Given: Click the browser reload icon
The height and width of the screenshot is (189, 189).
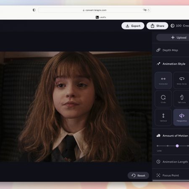Looking at the screenshot, I should point(149,10).
